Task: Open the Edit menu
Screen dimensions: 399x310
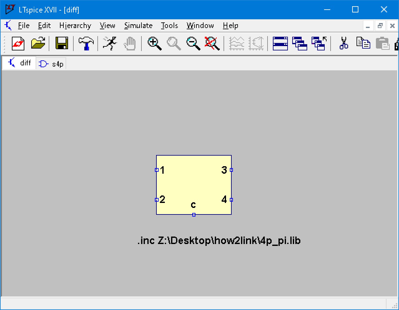Action: 44,26
